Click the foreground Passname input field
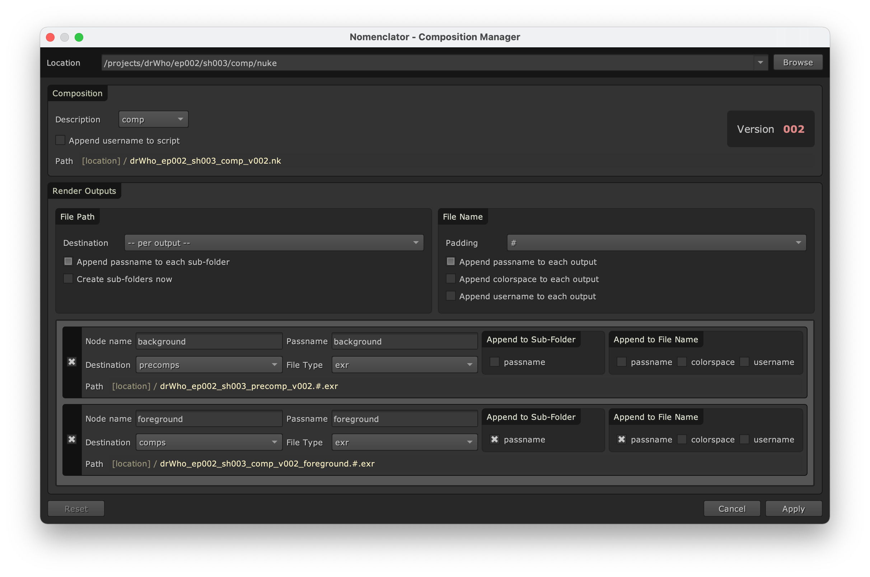The height and width of the screenshot is (577, 870). pyautogui.click(x=404, y=419)
